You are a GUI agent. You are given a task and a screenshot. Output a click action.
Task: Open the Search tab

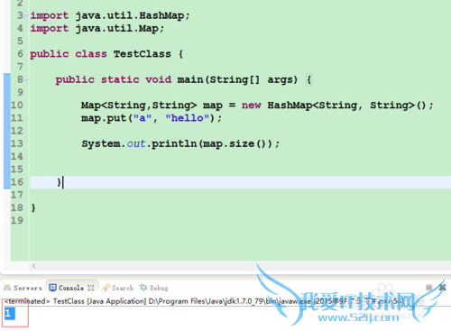(117, 288)
